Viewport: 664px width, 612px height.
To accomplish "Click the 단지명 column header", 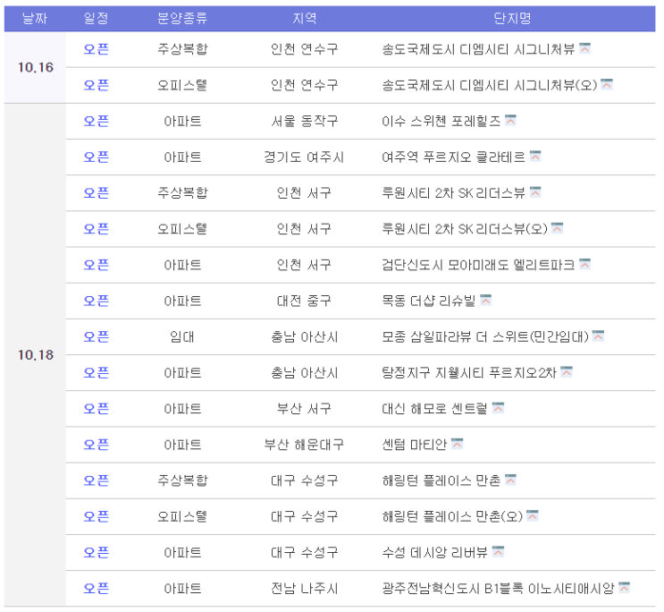I will coord(512,18).
